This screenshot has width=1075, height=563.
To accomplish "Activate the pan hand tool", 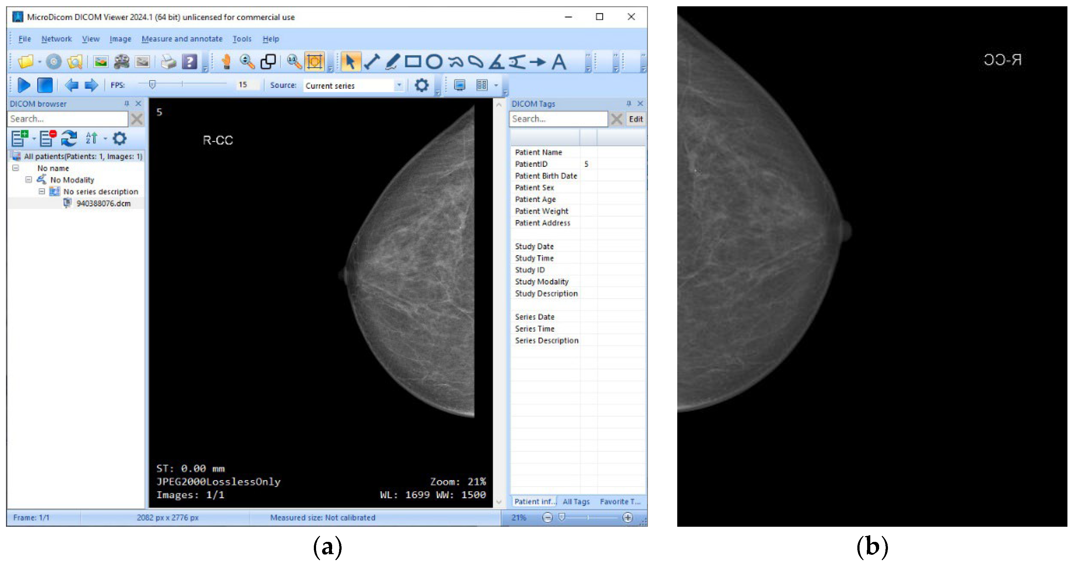I will [x=226, y=62].
